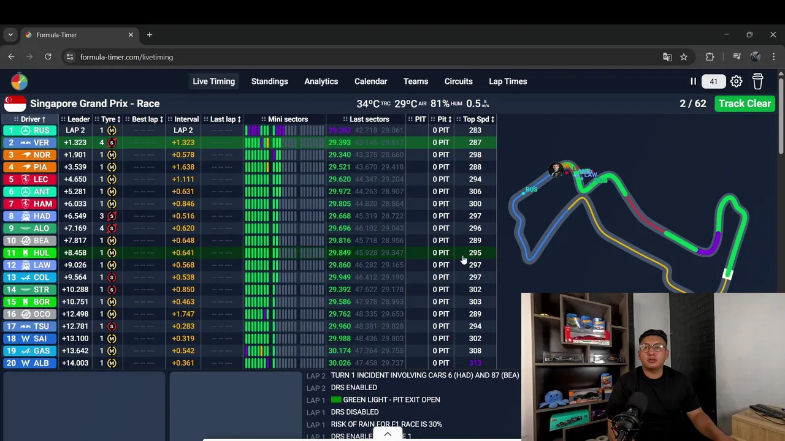Click GAS's mini sectors bar
This screenshot has height=441, width=785.
pos(285,351)
